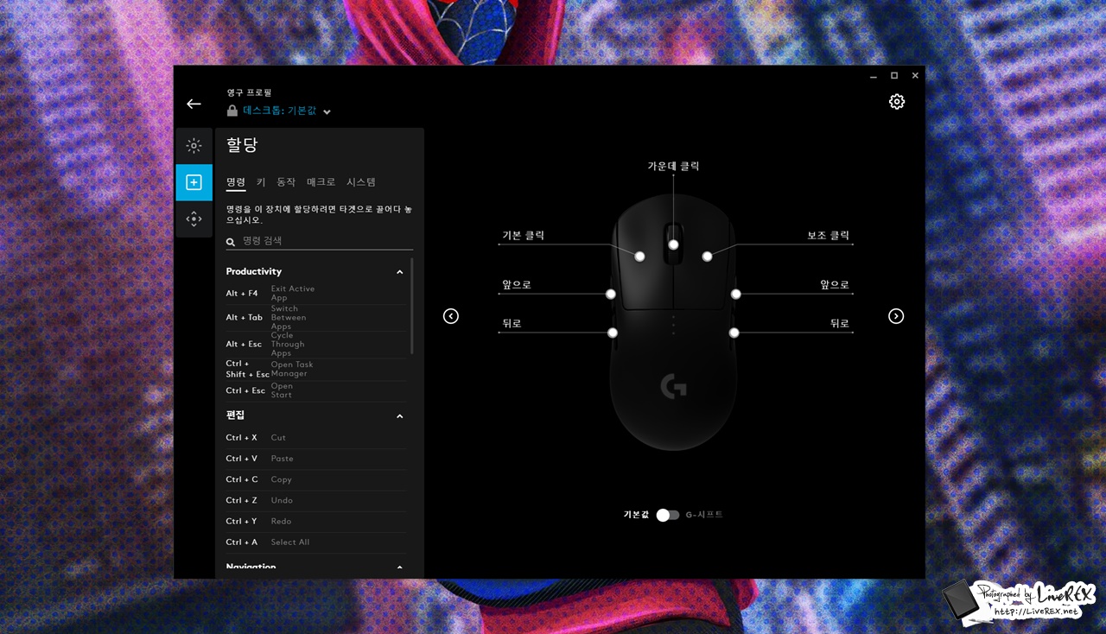Click the search magnifier icon
The height and width of the screenshot is (634, 1106).
[x=231, y=243]
